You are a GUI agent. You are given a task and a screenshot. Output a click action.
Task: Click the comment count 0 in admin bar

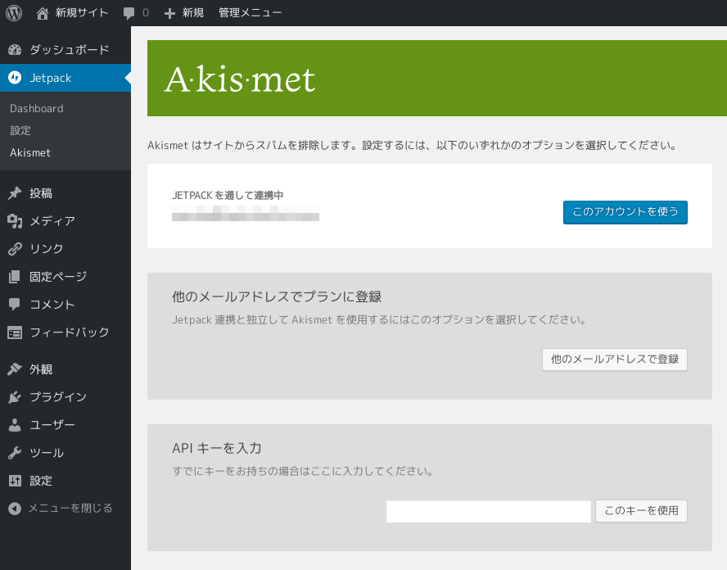coord(146,13)
